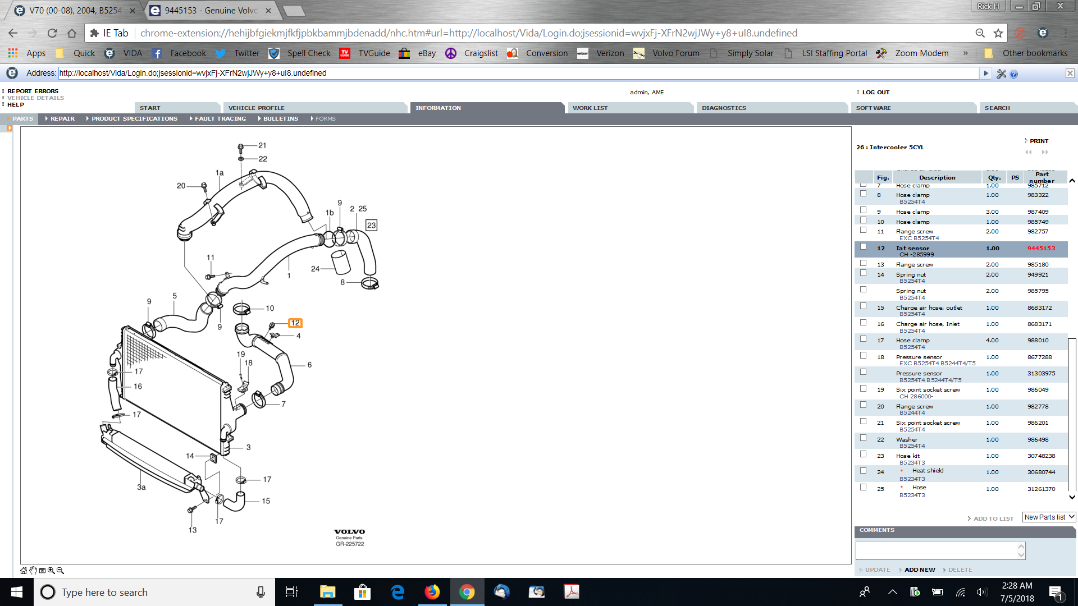
Task: Click the home view icon below the diagram
Action: pyautogui.click(x=24, y=571)
